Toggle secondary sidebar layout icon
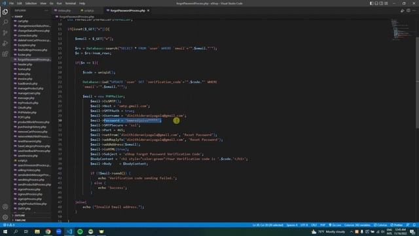Screen dimensions: 419x236 381,3
